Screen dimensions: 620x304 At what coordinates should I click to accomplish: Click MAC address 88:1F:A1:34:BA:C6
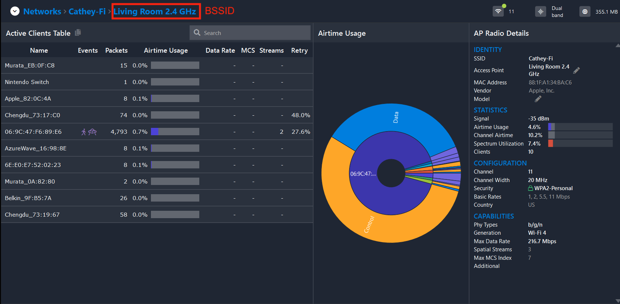(550, 83)
